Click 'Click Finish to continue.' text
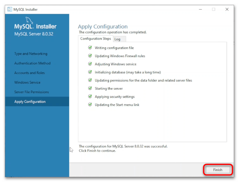Viewport: 239px width, 182px height. click(97, 151)
